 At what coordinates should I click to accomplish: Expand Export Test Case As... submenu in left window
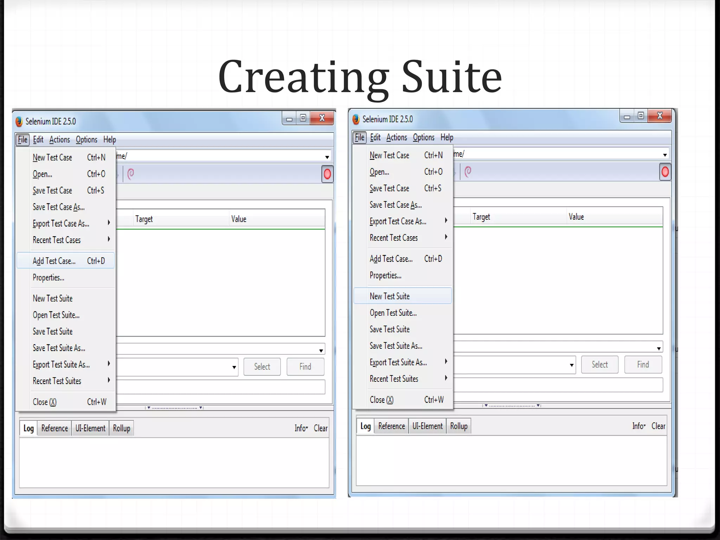[x=66, y=224]
